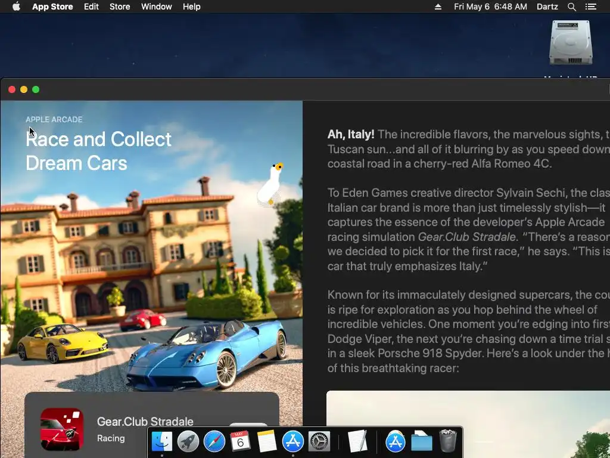Open the Dartz user menu
The width and height of the screenshot is (610, 458).
(547, 7)
